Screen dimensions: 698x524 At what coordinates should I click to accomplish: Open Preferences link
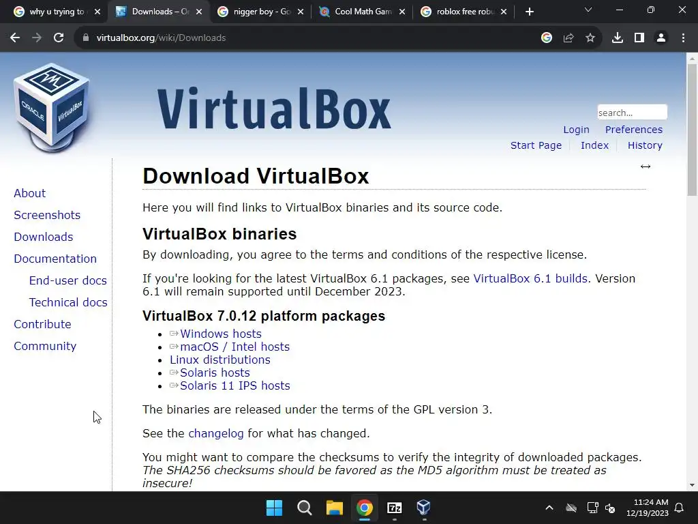633,130
